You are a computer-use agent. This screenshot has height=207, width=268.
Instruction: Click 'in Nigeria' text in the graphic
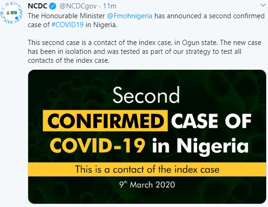coord(200,147)
